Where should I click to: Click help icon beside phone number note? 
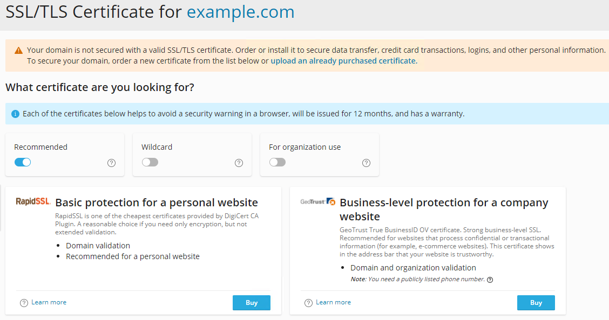tap(490, 280)
